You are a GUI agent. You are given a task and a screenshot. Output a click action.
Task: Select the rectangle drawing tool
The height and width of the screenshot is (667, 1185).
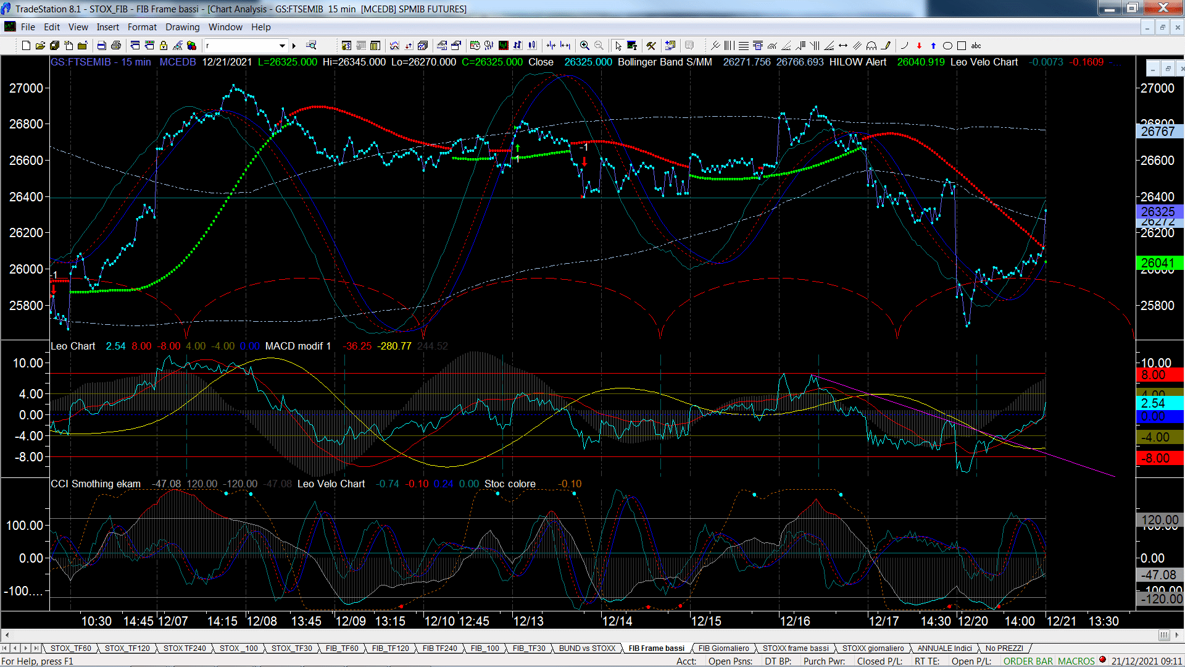(962, 46)
